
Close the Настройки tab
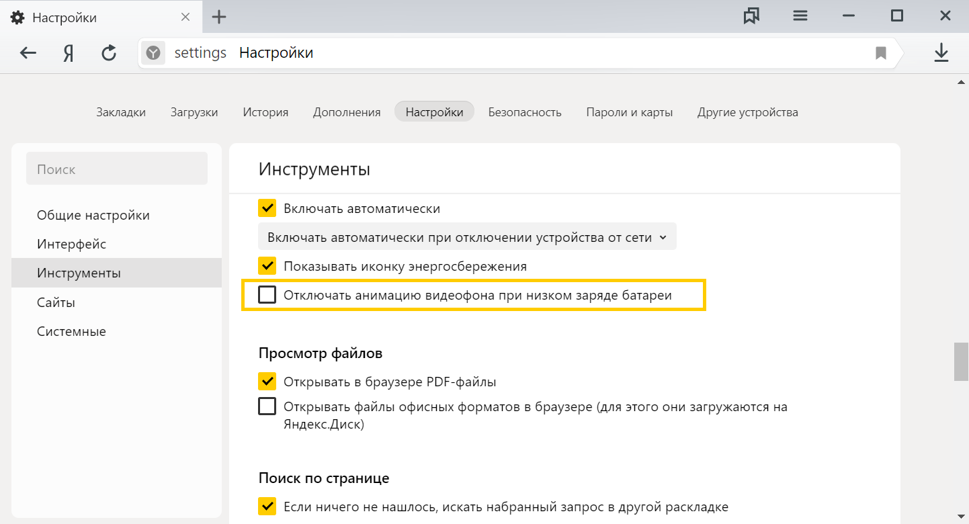(x=186, y=17)
